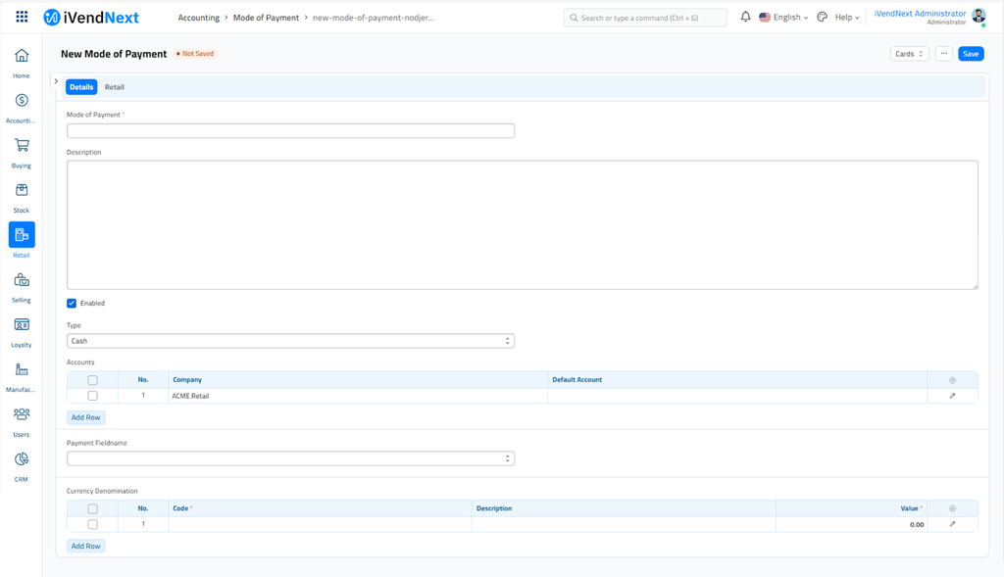
Task: Open the English language dropdown
Action: [784, 18]
